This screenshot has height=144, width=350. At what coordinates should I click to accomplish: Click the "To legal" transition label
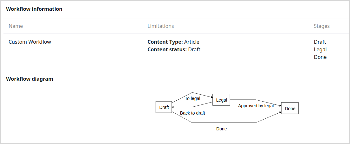(192, 98)
